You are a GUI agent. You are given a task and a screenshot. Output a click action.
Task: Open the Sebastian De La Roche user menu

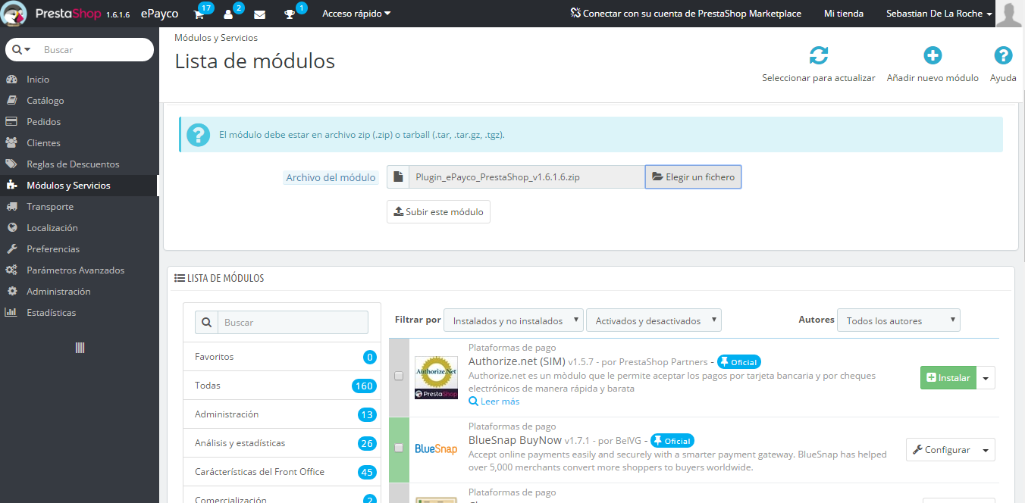coord(939,14)
